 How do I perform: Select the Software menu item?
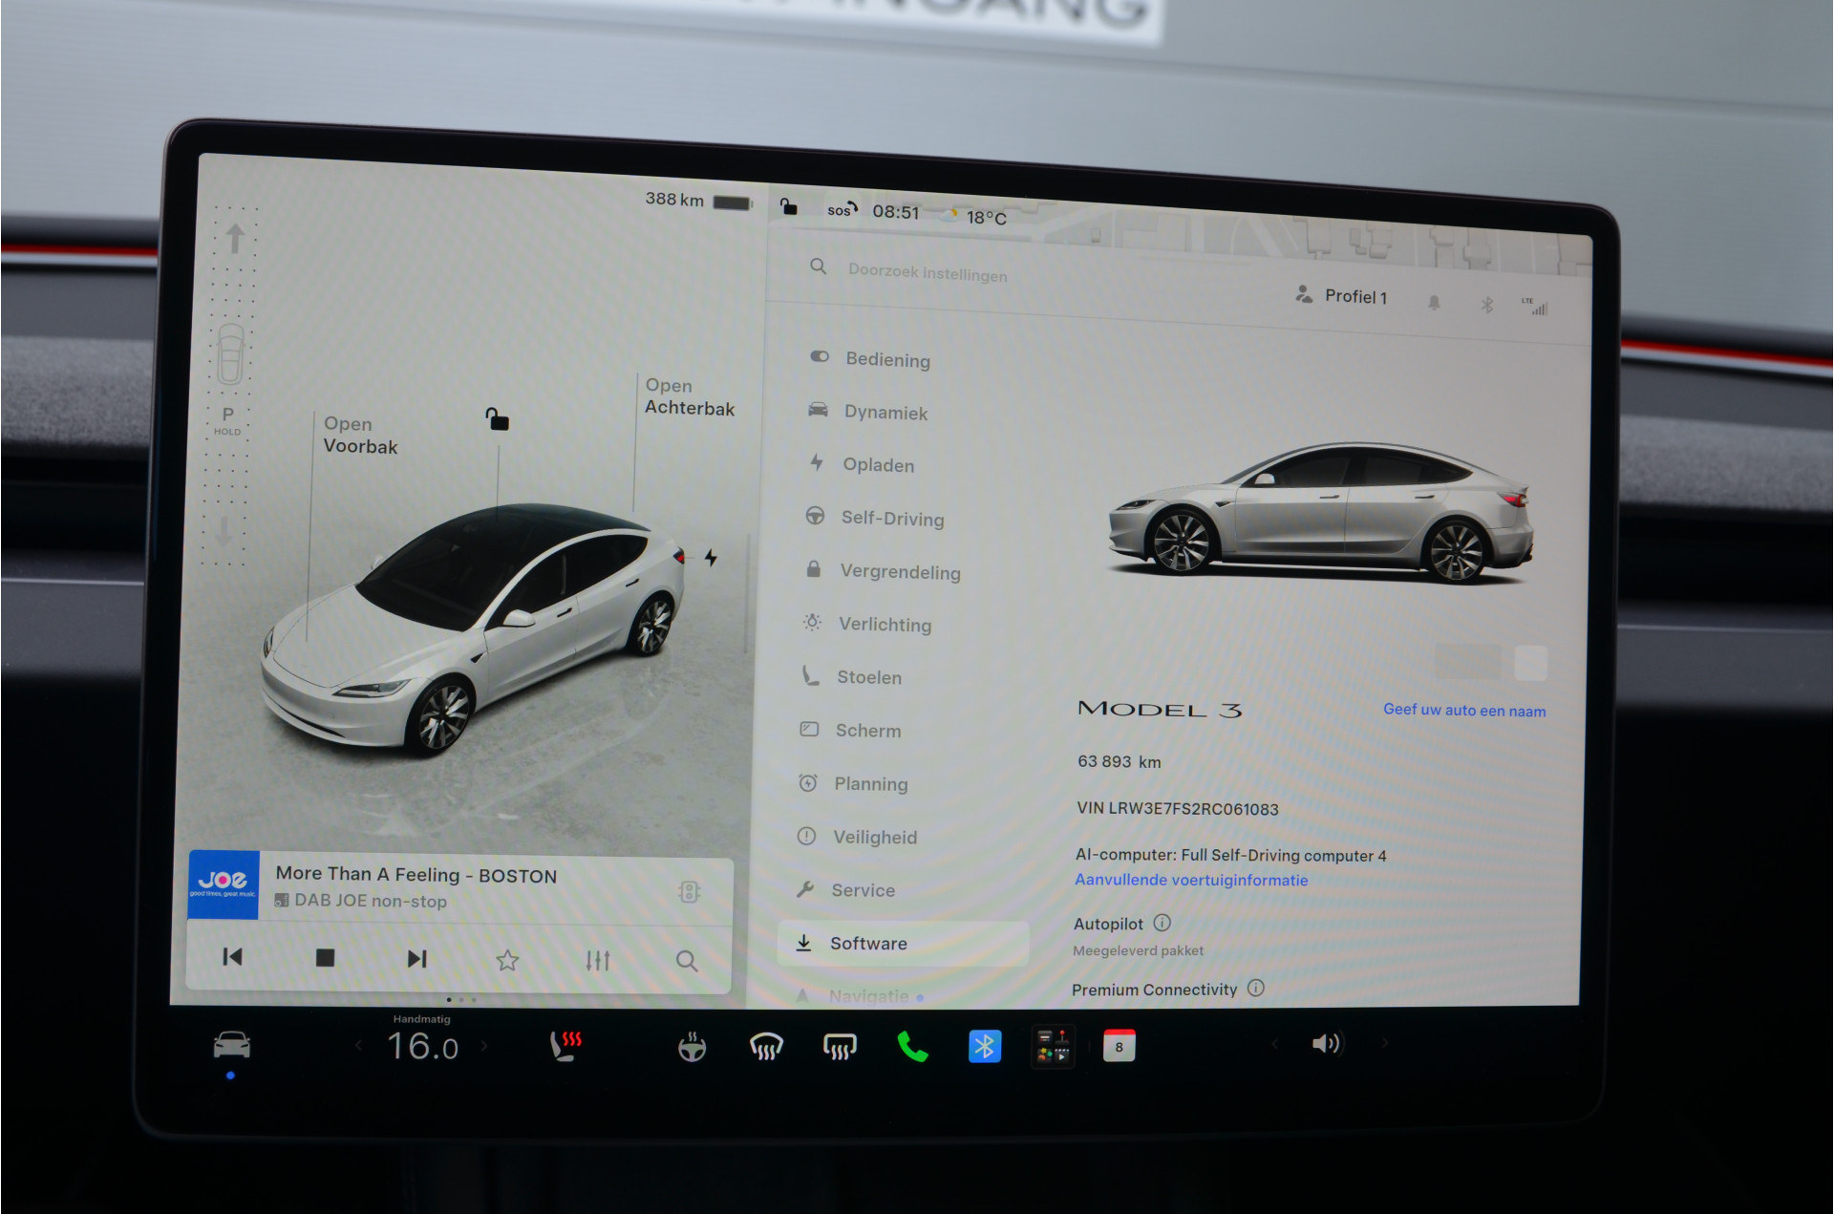904,943
